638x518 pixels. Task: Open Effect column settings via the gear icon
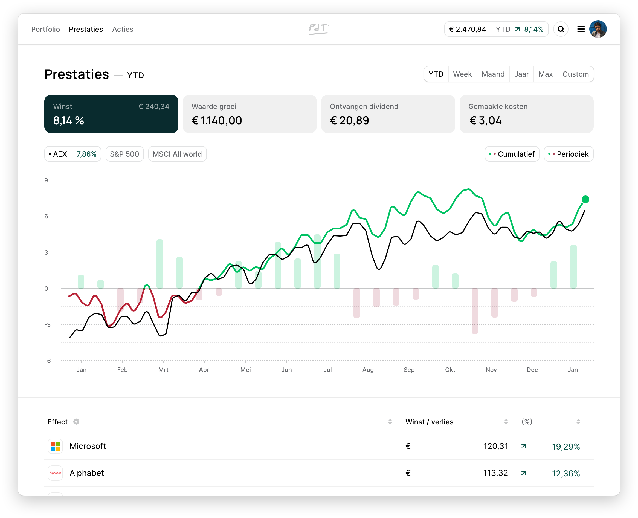point(76,422)
